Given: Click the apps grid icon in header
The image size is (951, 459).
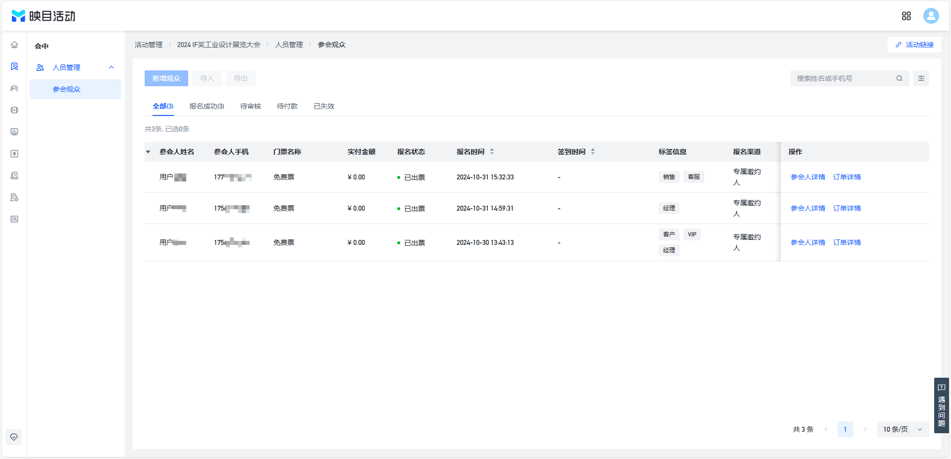Looking at the screenshot, I should coord(906,16).
